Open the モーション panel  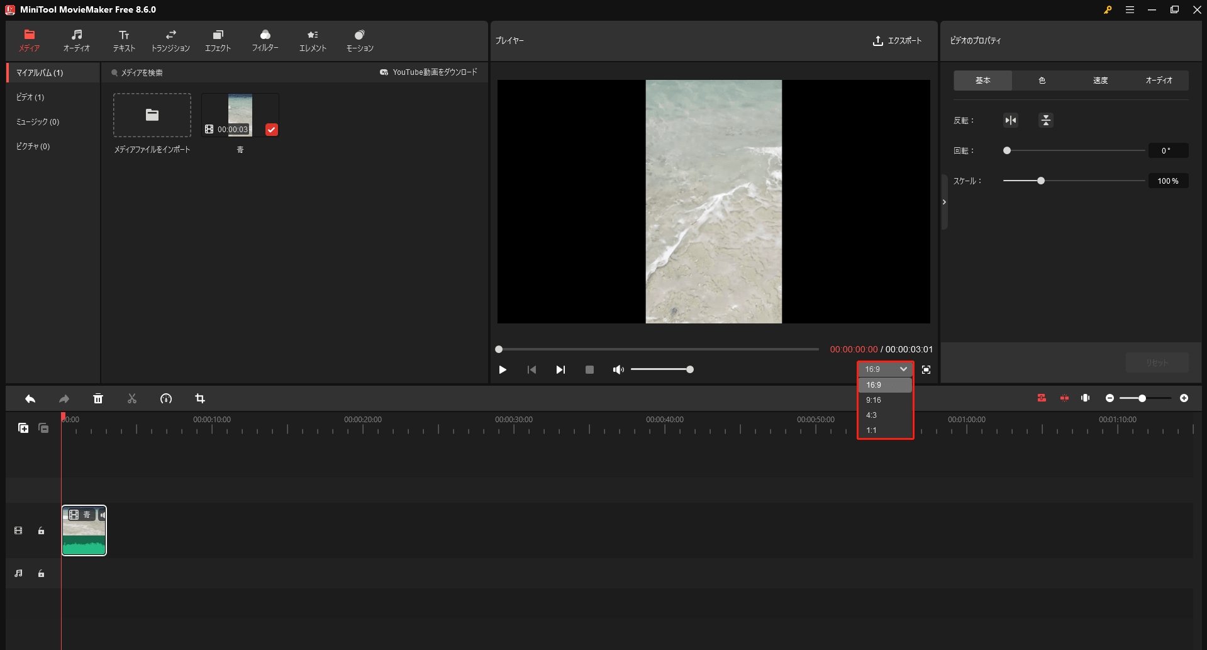[359, 40]
